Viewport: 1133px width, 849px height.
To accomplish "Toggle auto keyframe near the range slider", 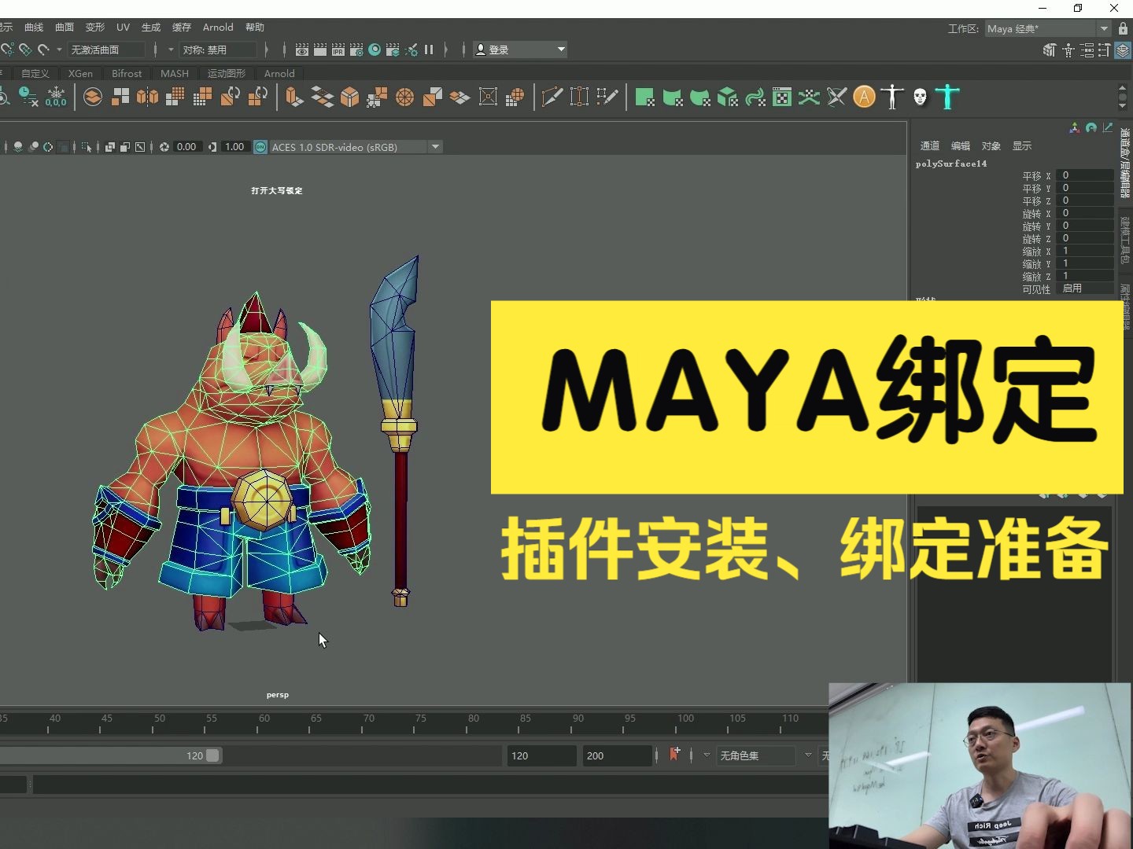I will point(675,755).
